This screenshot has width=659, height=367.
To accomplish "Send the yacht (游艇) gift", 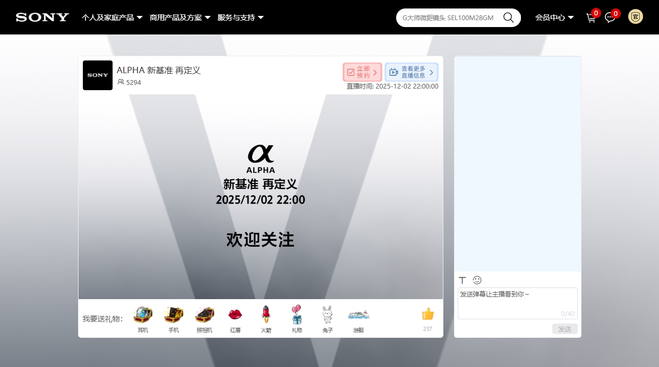I will 358,316.
